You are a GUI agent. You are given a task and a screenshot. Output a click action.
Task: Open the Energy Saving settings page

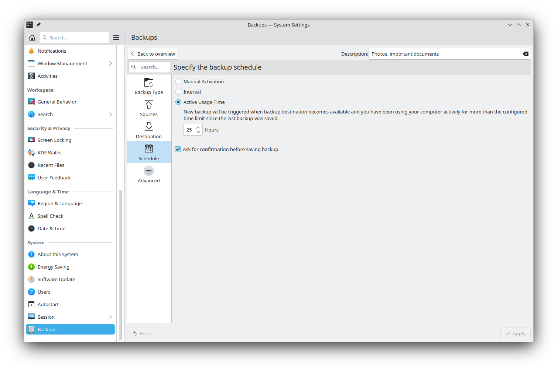[x=54, y=267]
